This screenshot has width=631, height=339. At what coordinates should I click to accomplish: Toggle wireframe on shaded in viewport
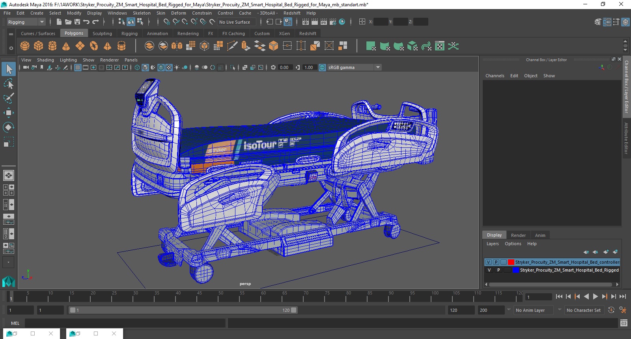pos(161,67)
